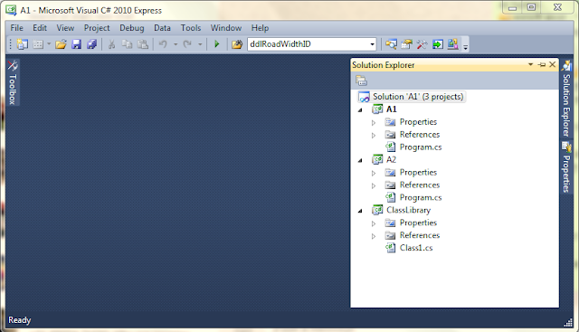Open the toolbar options overflow arrow

[465, 46]
